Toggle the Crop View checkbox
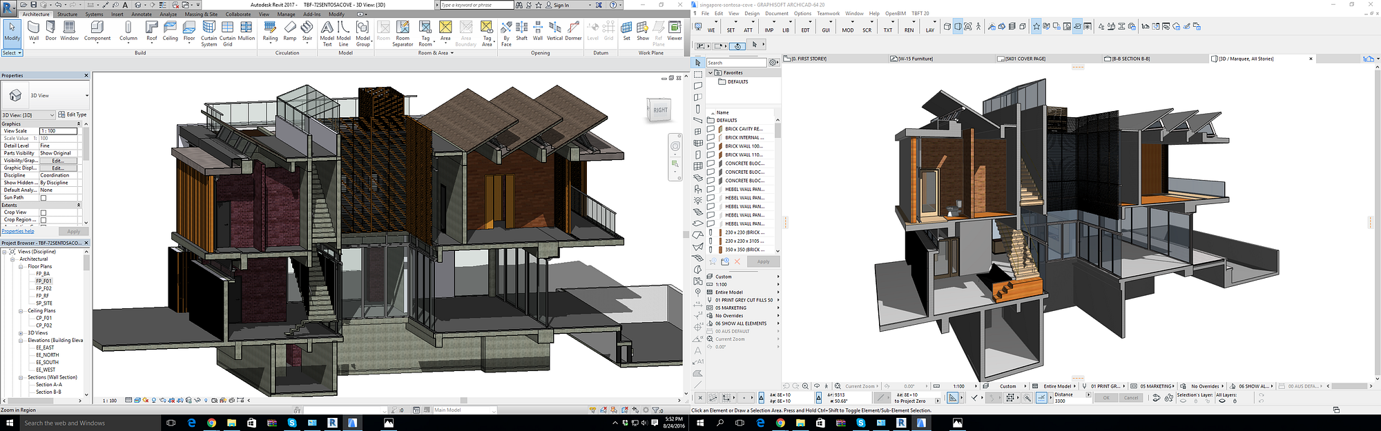 tap(44, 212)
